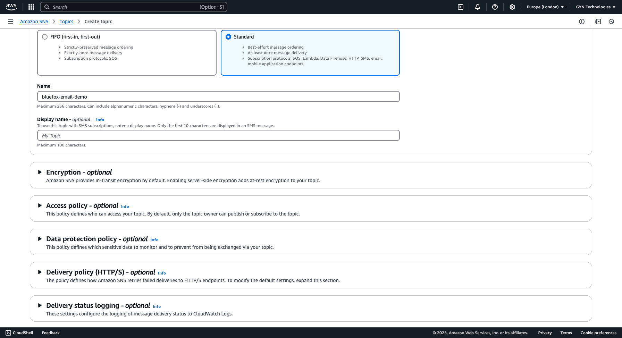Select the FIFO topic type
Image resolution: width=622 pixels, height=338 pixels.
coord(45,36)
